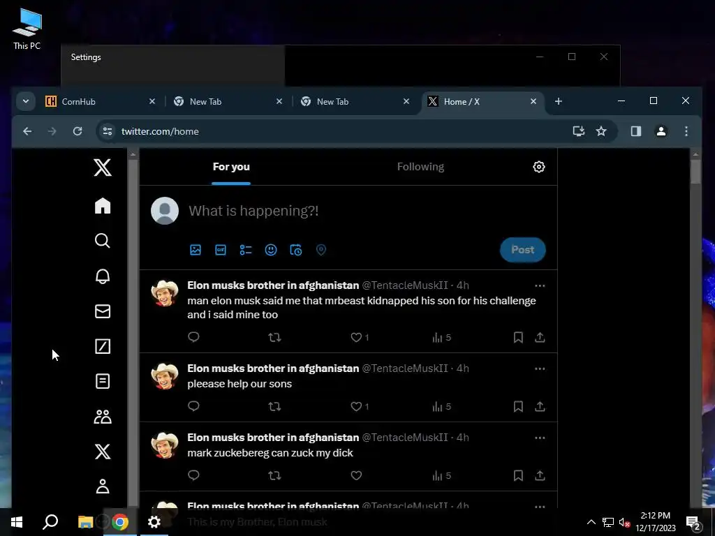Screen dimensions: 715x536
Task: Bookmark the mrbeast kidnapped tweet
Action: pos(518,337)
